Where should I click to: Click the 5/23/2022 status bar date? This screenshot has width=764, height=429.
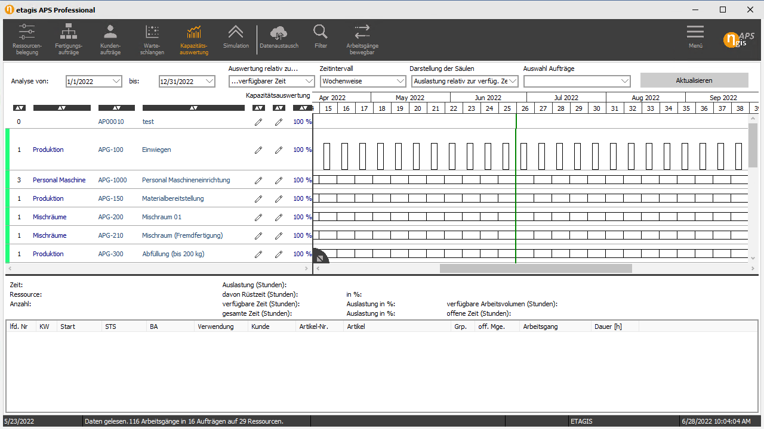19,422
